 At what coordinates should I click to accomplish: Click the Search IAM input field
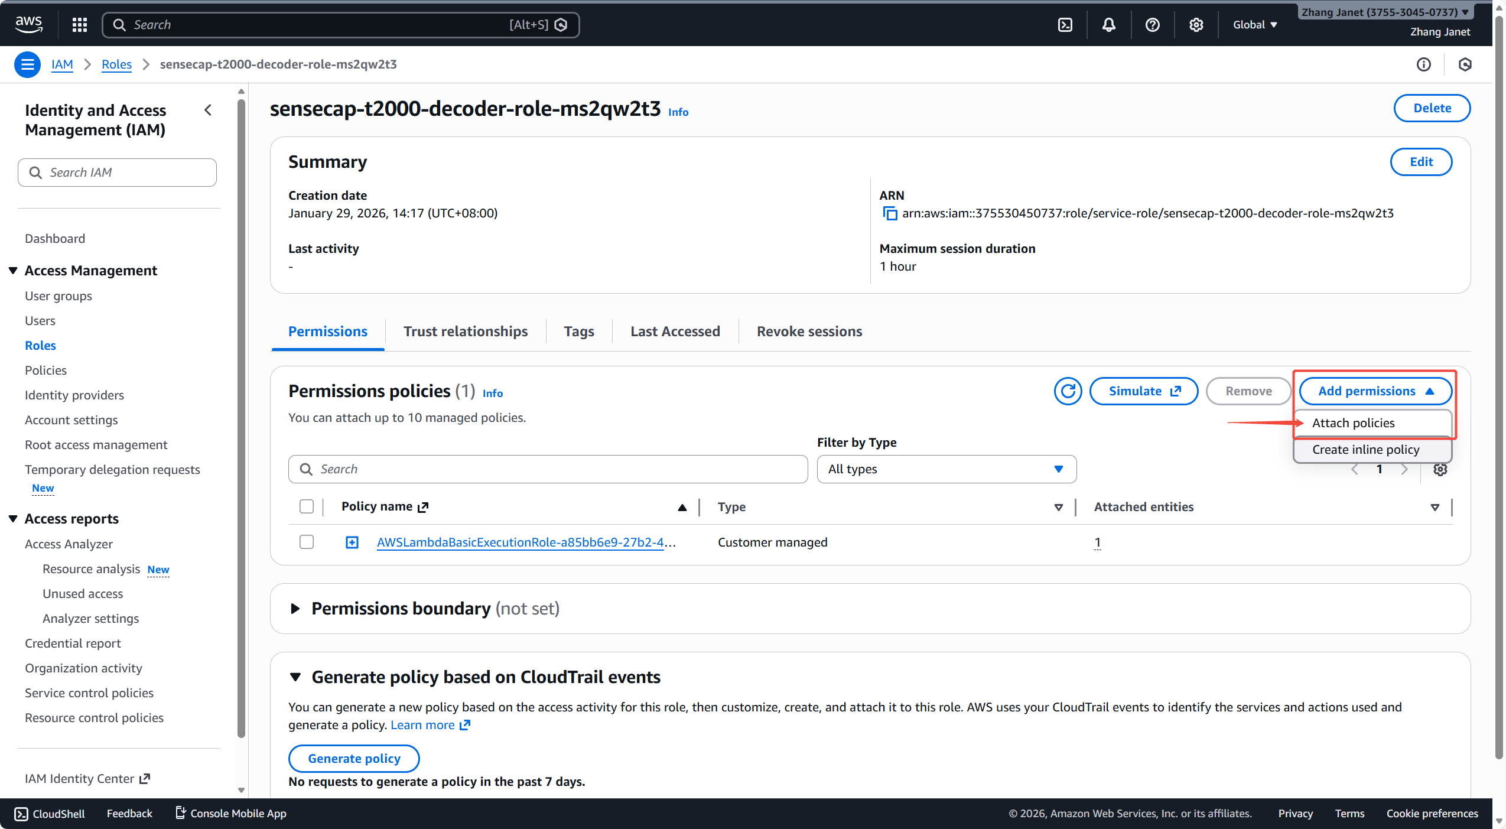pyautogui.click(x=124, y=173)
